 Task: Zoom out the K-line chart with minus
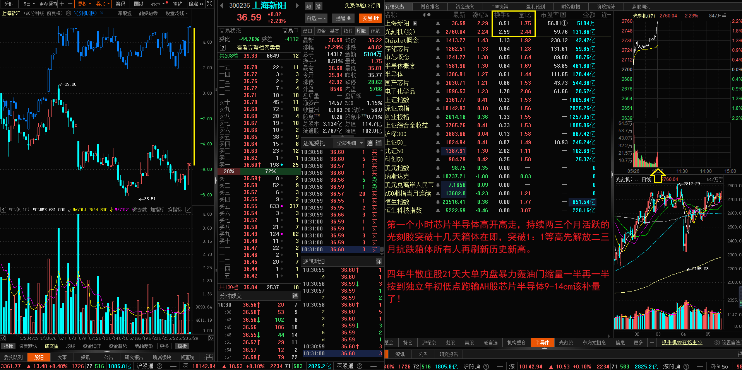click(x=70, y=4)
